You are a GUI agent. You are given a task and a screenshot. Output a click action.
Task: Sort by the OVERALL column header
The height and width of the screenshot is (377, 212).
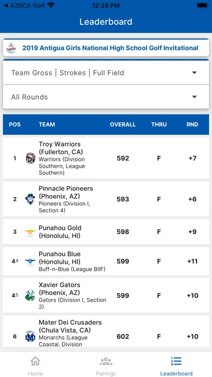click(x=123, y=125)
